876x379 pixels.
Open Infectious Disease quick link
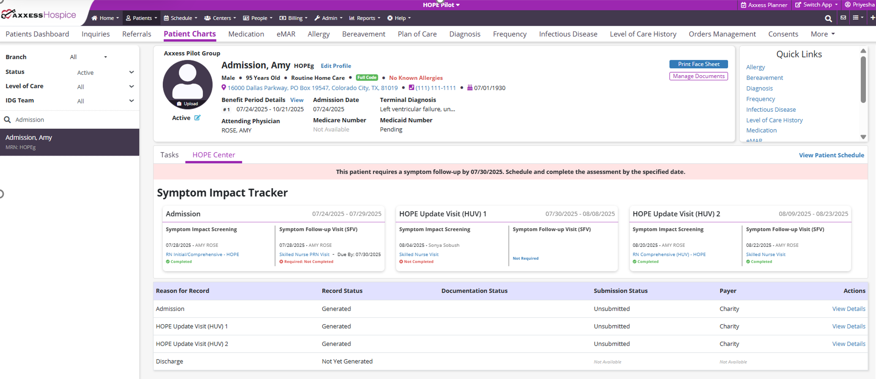[x=771, y=110]
